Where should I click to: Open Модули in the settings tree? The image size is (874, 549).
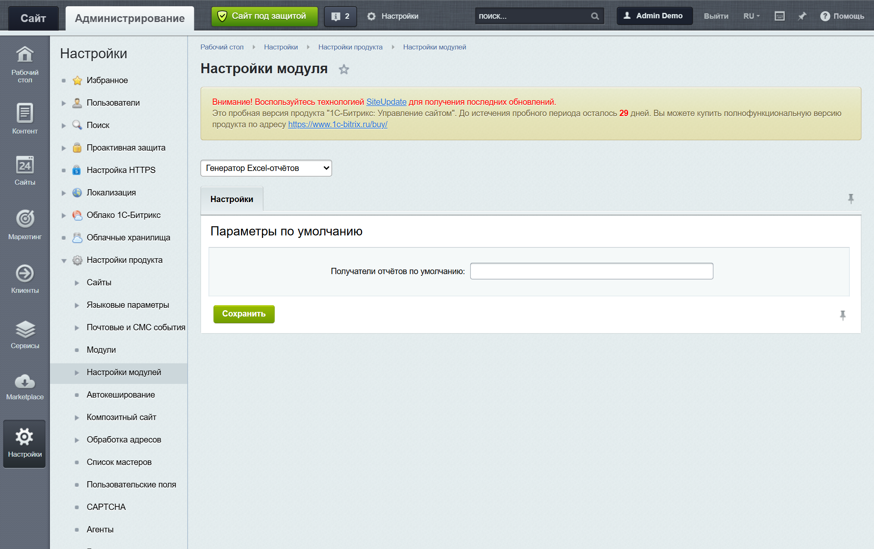(x=101, y=350)
